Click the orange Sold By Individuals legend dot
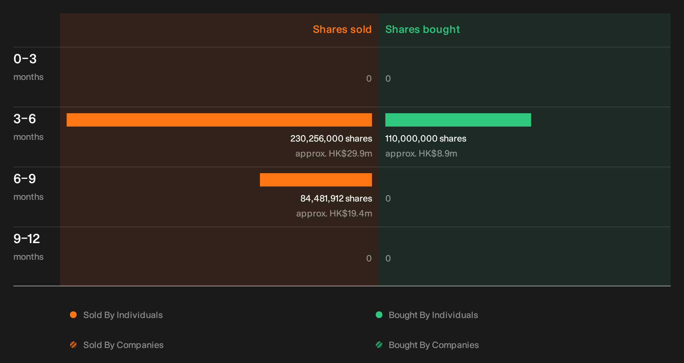Image resolution: width=684 pixels, height=363 pixels. click(x=73, y=315)
